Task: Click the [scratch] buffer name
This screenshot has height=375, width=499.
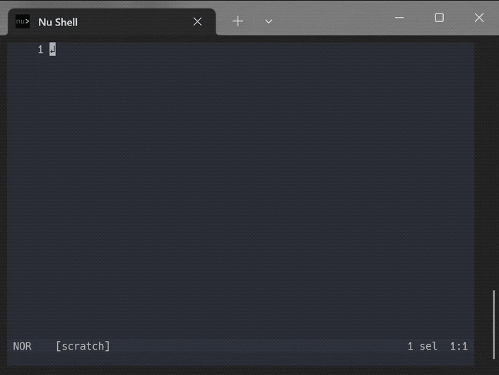Action: pyautogui.click(x=83, y=346)
